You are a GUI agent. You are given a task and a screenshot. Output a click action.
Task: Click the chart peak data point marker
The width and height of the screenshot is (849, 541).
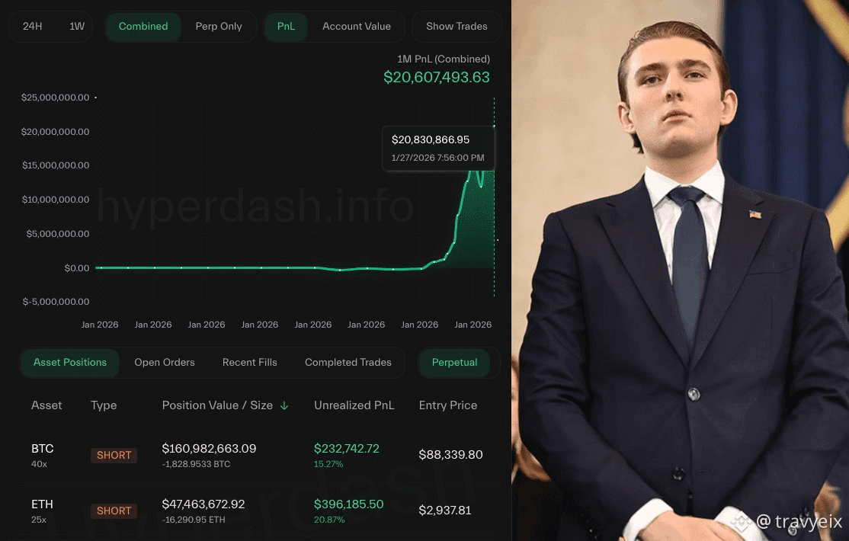[x=494, y=126]
